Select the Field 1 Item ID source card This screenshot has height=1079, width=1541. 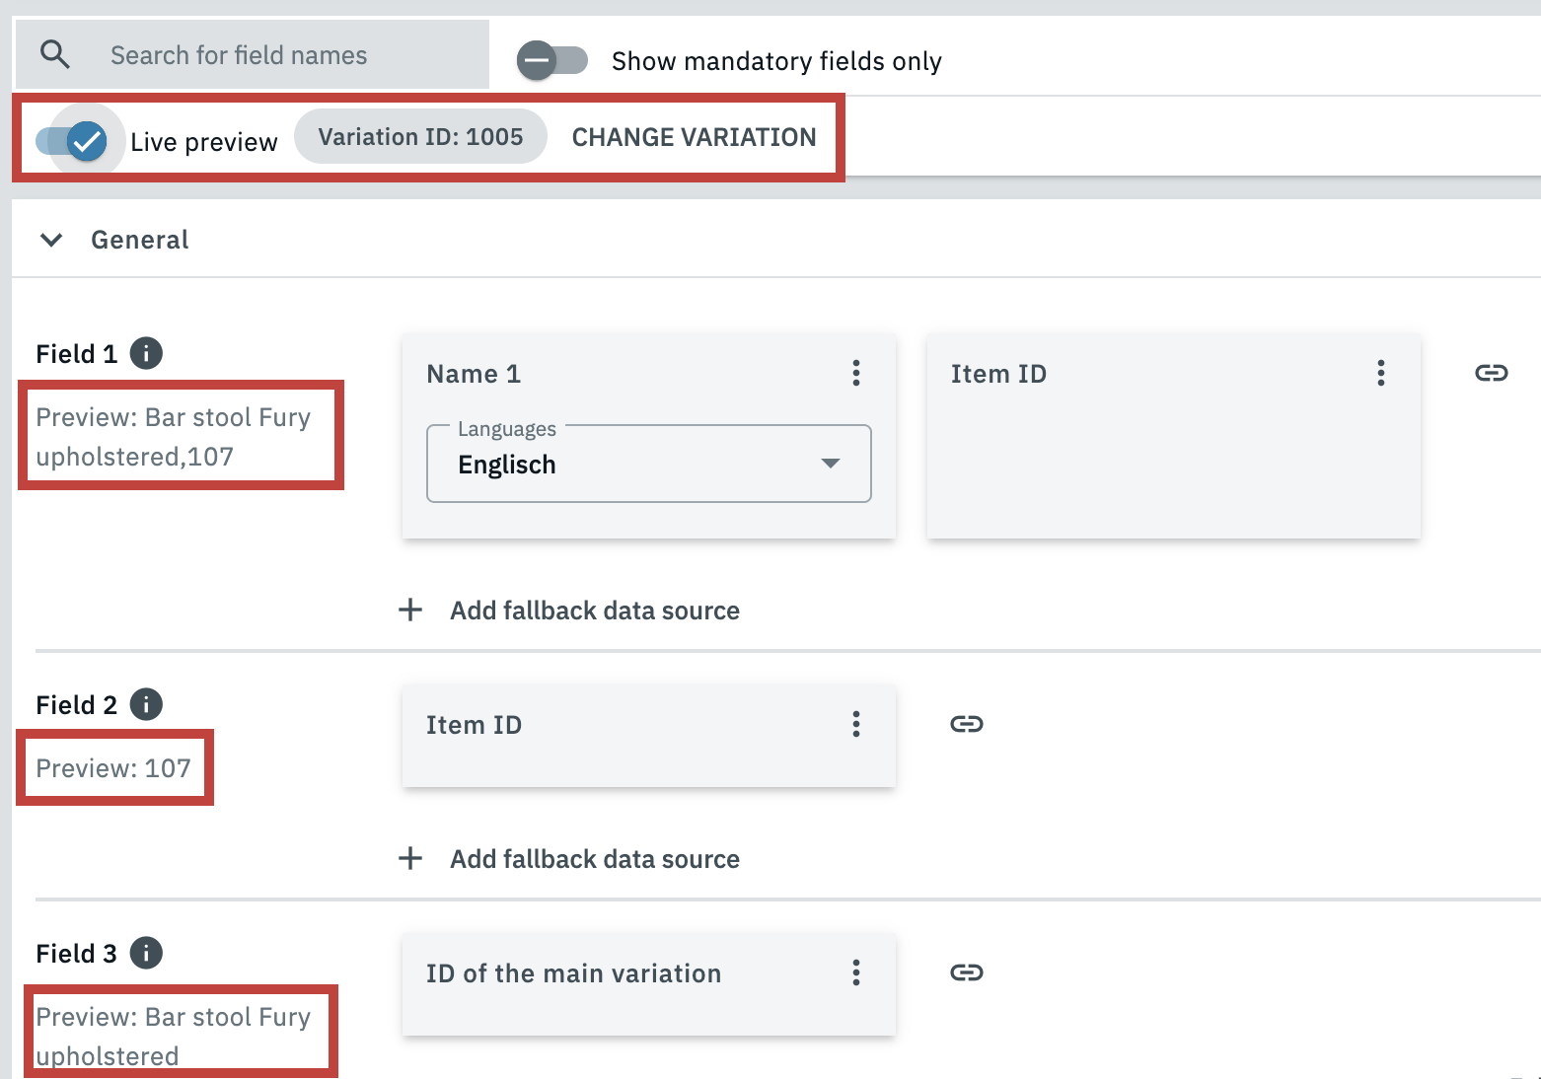pyautogui.click(x=1174, y=436)
